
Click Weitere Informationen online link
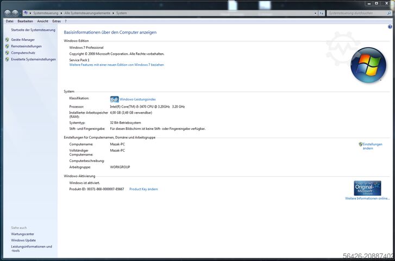(367, 198)
